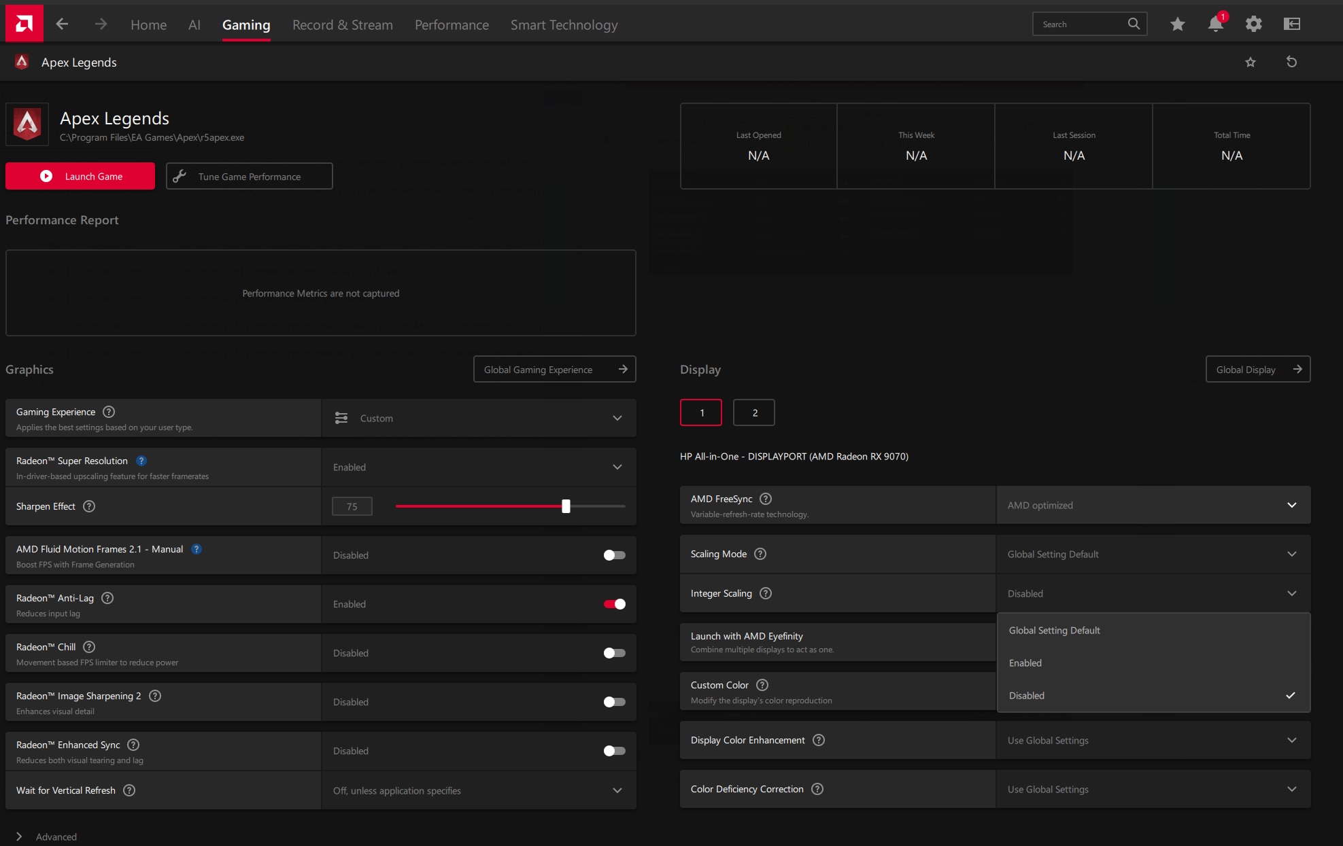Switch to the AI tab
Image resolution: width=1343 pixels, height=846 pixels.
pyautogui.click(x=194, y=25)
